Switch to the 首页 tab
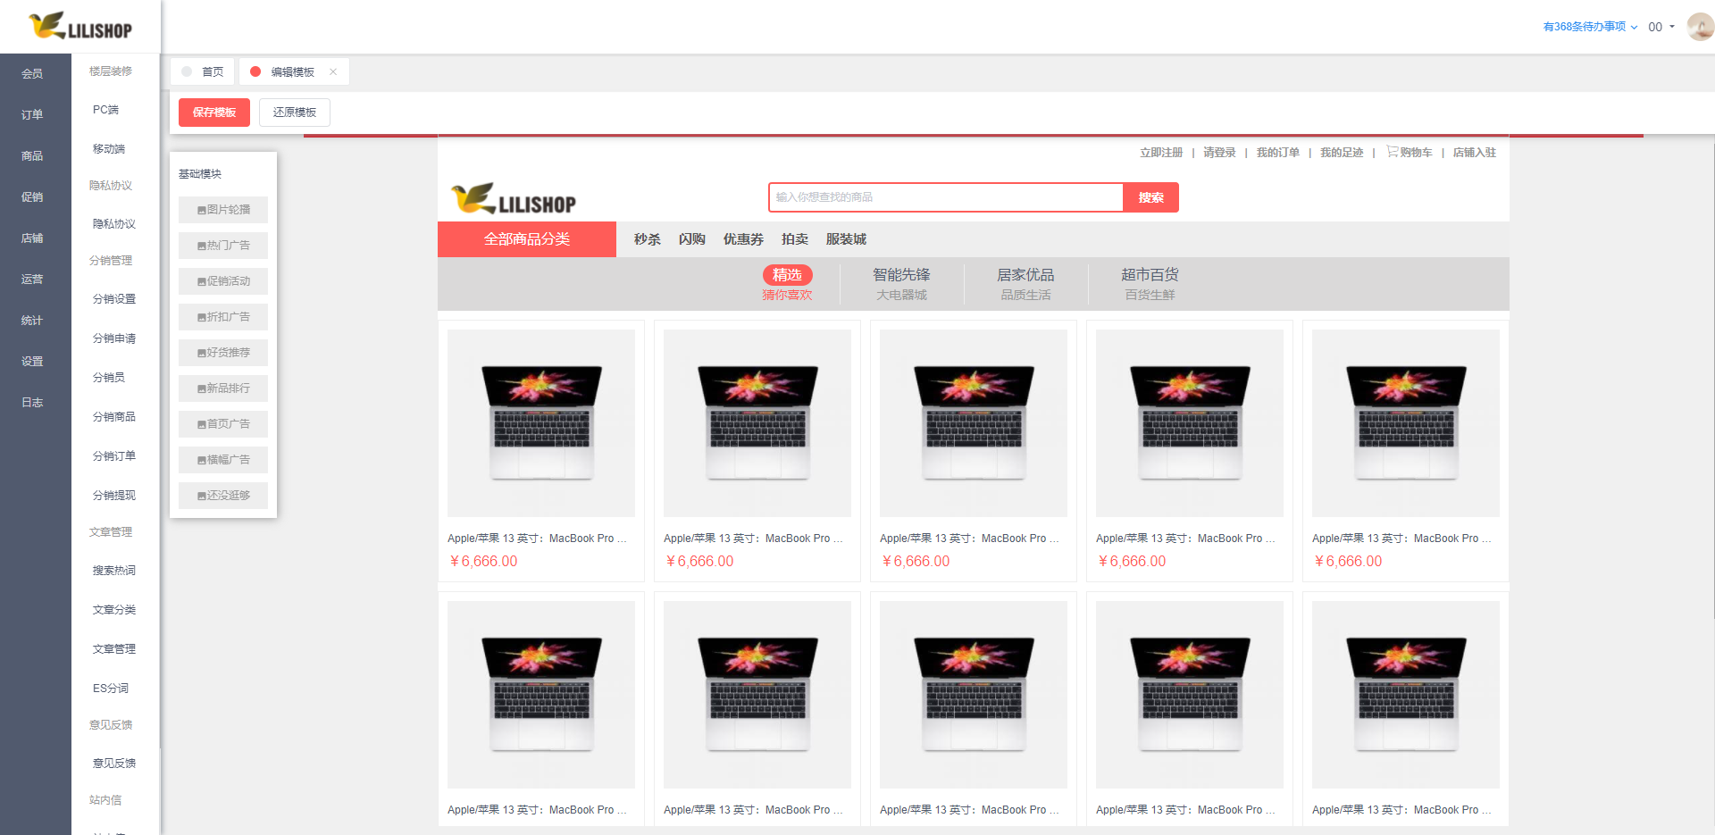1715x835 pixels. pyautogui.click(x=203, y=71)
